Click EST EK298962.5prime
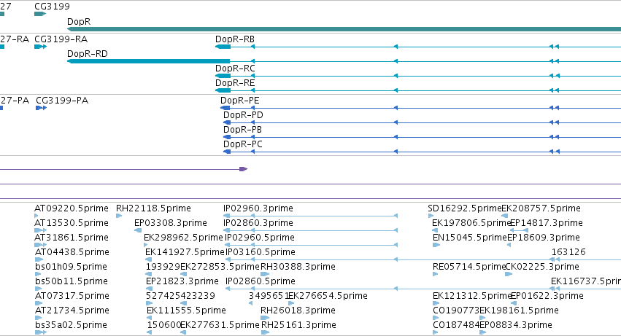Image resolution: width=621 pixels, height=336 pixels. 183,238
